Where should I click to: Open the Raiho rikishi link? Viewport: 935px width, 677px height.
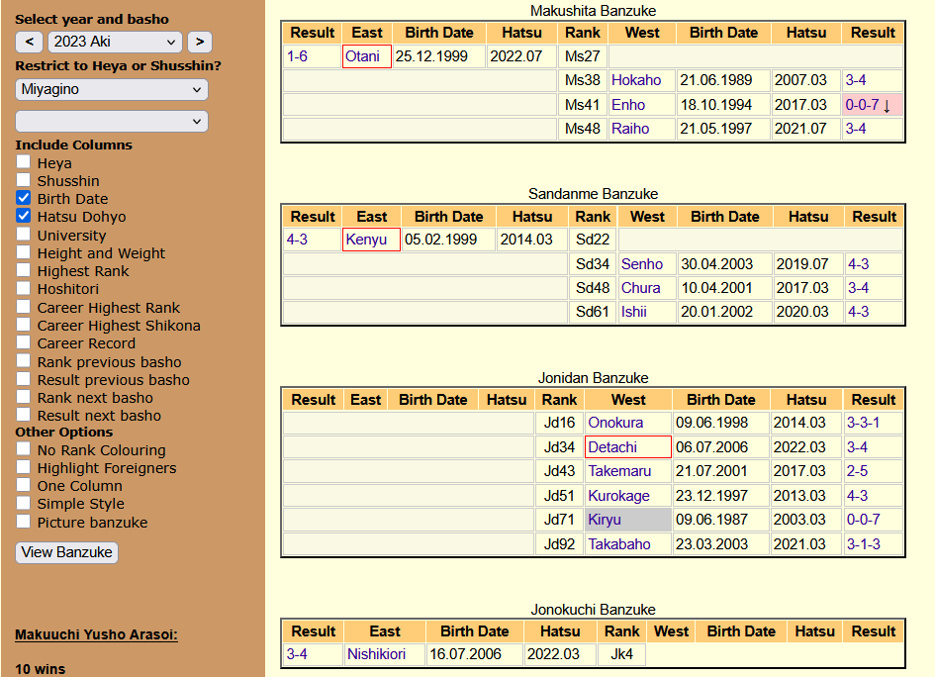click(630, 129)
